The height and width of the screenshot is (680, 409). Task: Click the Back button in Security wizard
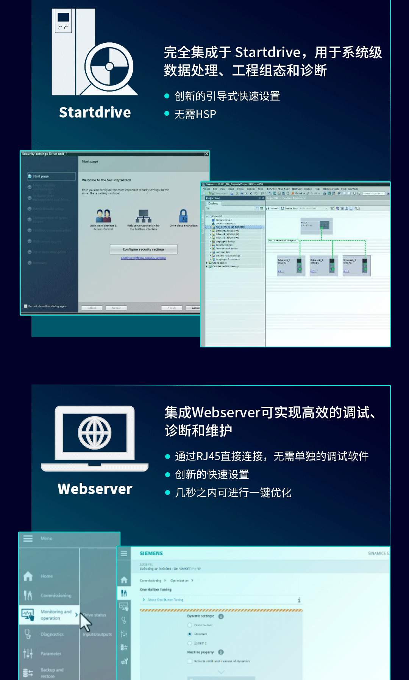click(92, 308)
